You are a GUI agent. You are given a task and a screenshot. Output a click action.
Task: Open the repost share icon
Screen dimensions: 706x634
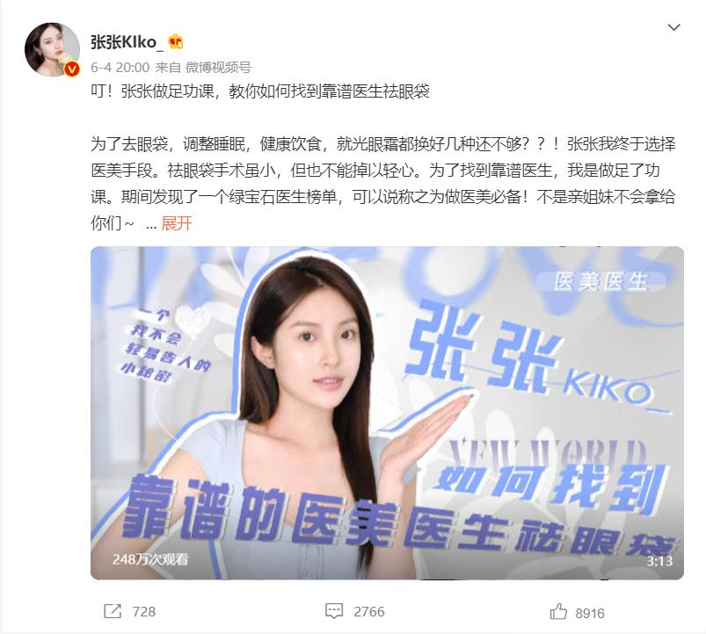click(x=113, y=611)
